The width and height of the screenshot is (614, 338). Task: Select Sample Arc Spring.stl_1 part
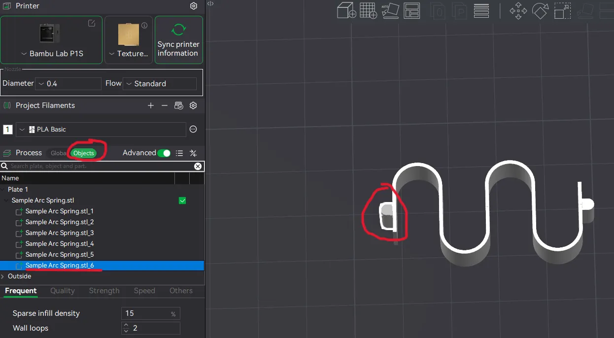click(x=59, y=211)
